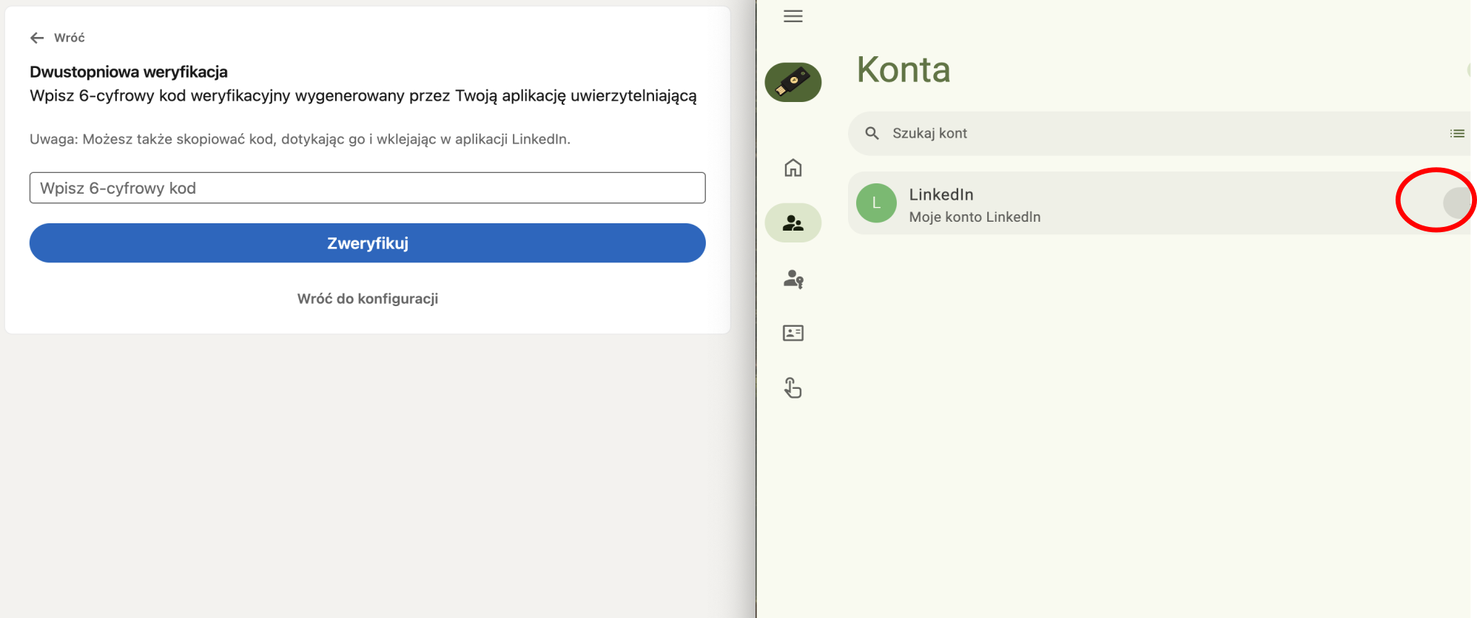Go to Home in the authenticator sidebar
Screen dimensions: 1477x618
click(793, 168)
